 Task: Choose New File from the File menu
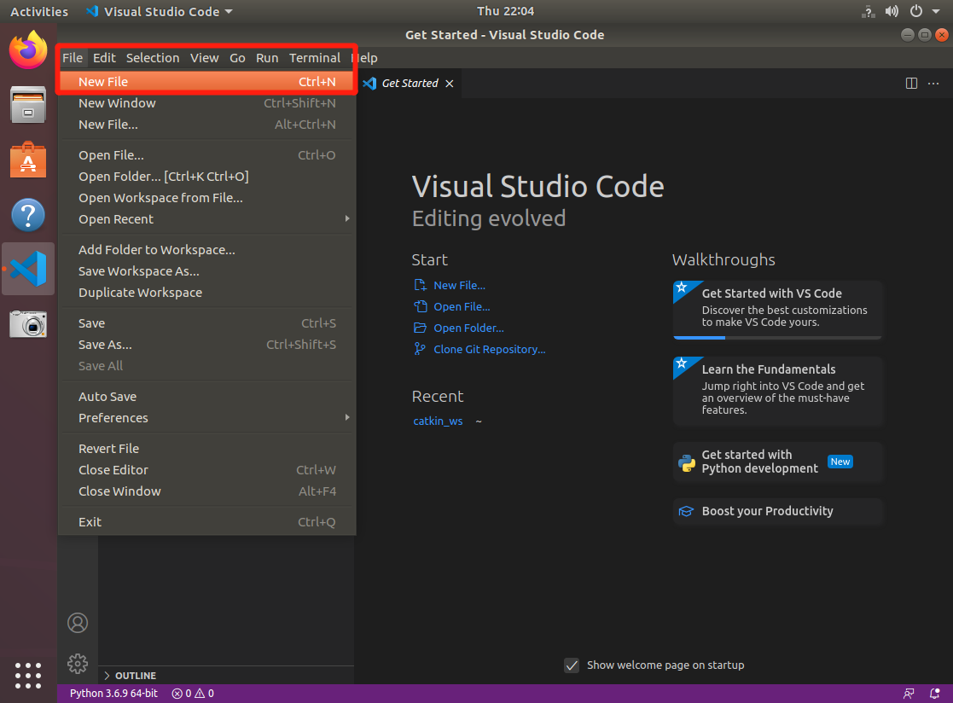click(x=206, y=82)
